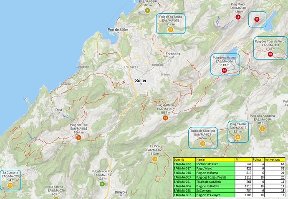Click the Port de Sóller town dot
The height and width of the screenshot is (199, 288).
tap(118, 33)
